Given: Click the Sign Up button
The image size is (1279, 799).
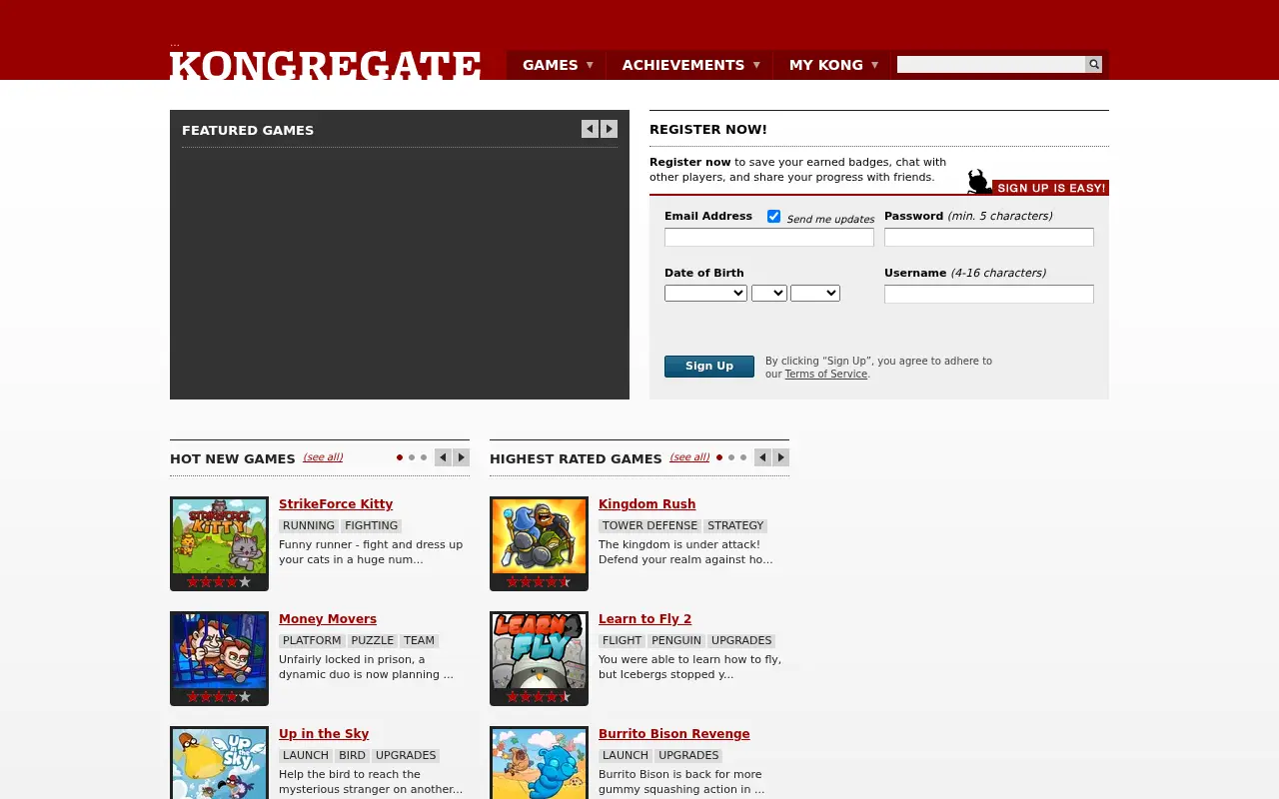Looking at the screenshot, I should click(x=709, y=367).
